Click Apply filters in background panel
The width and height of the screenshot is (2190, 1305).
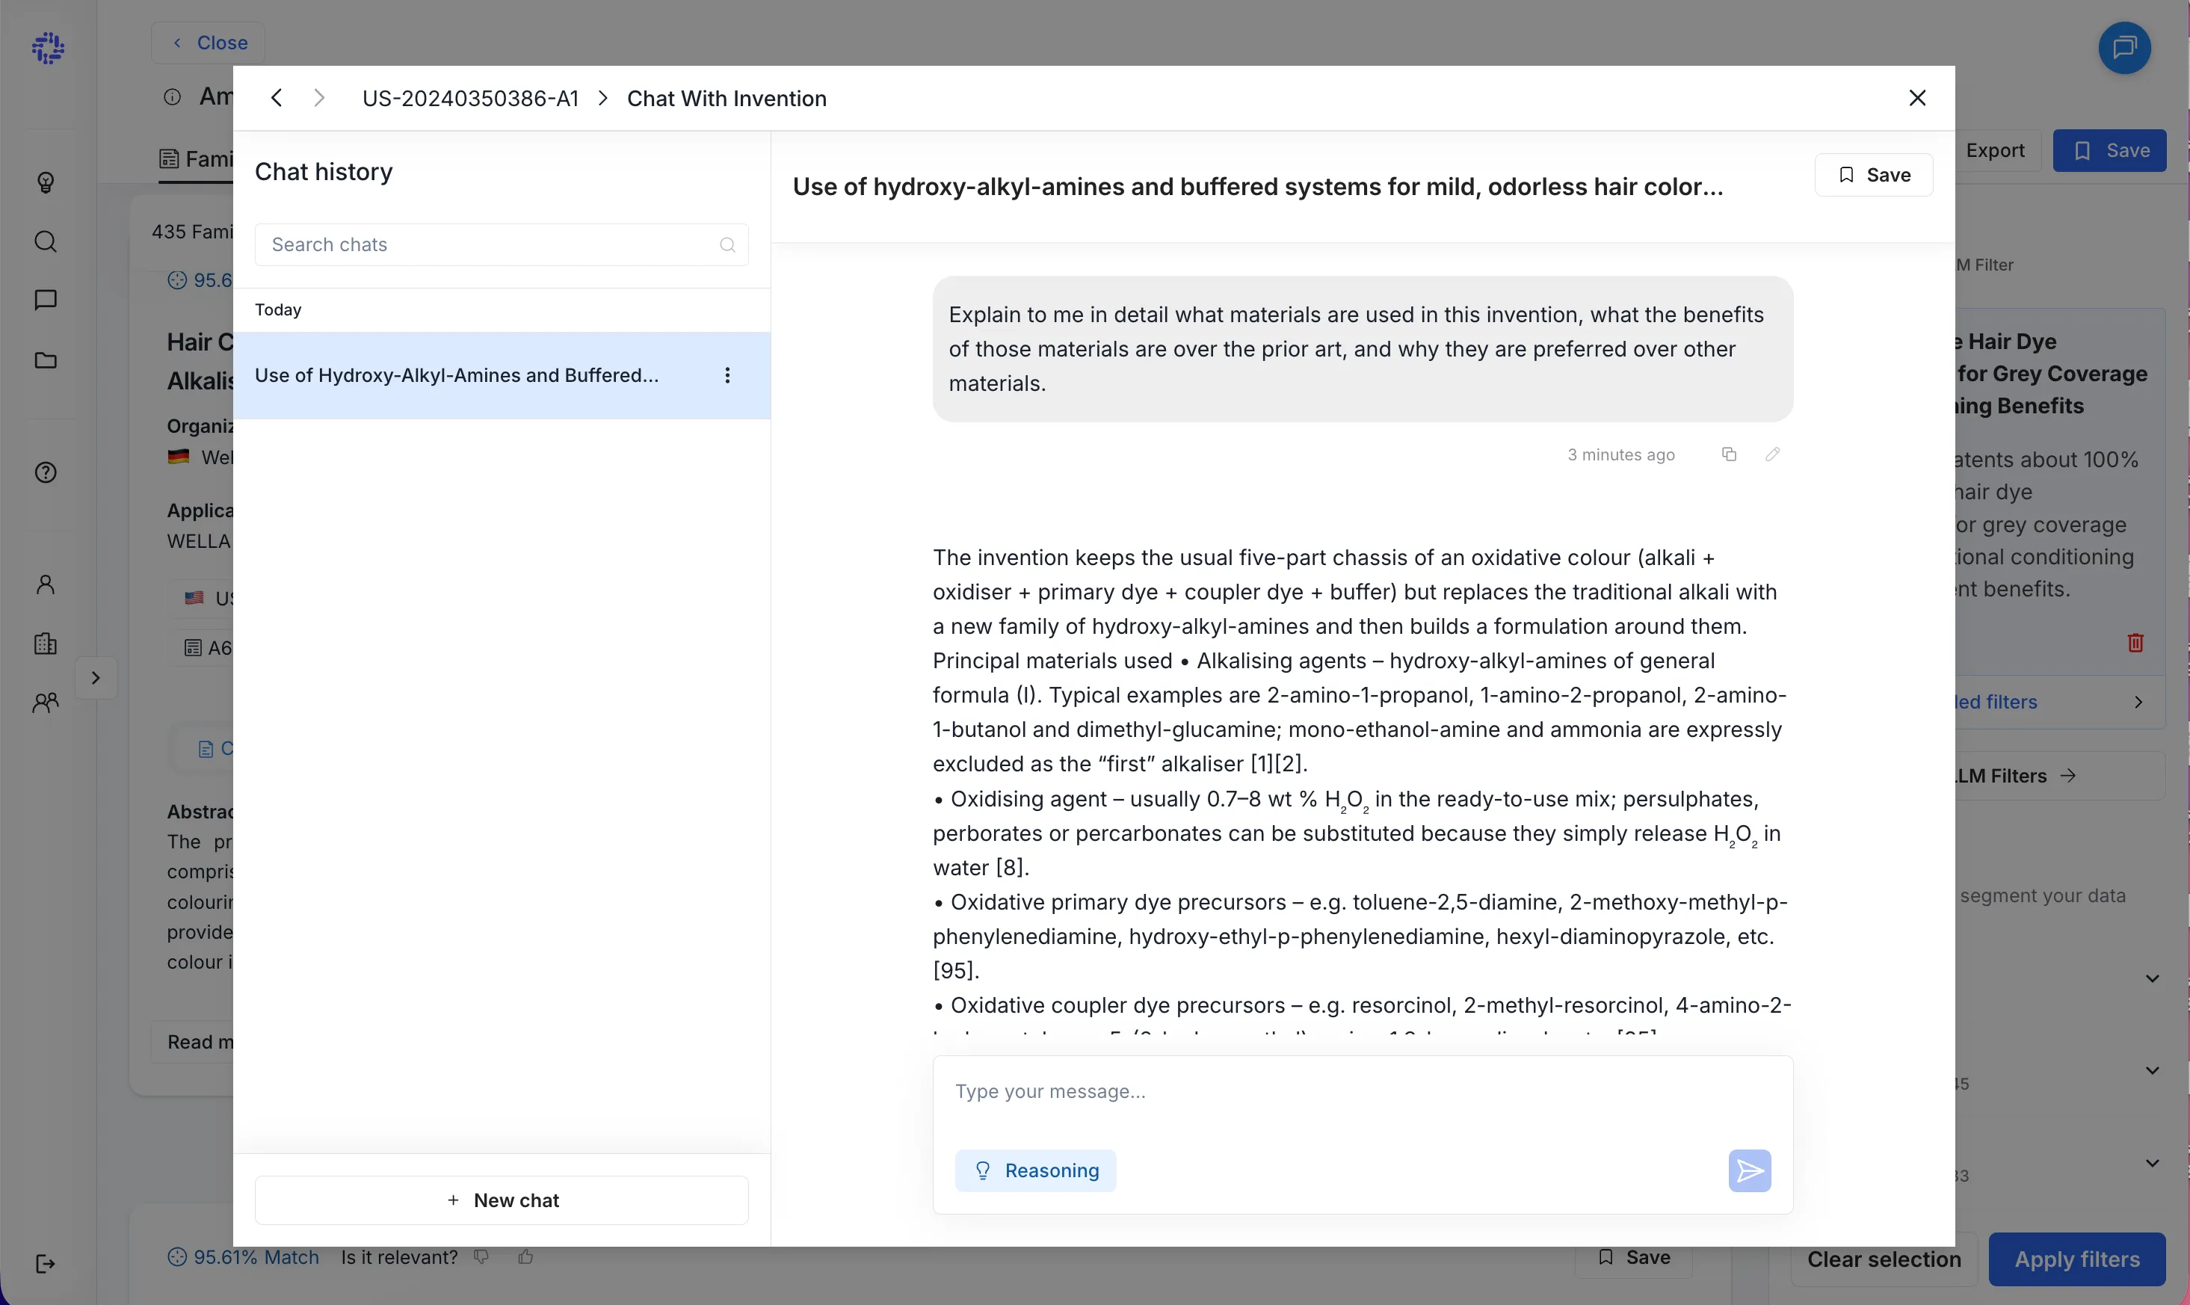click(2076, 1259)
